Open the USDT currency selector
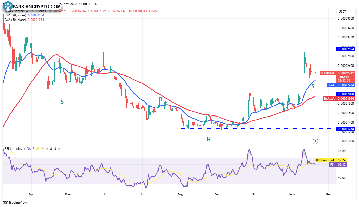Viewport: 359px width, 207px height. [346, 12]
